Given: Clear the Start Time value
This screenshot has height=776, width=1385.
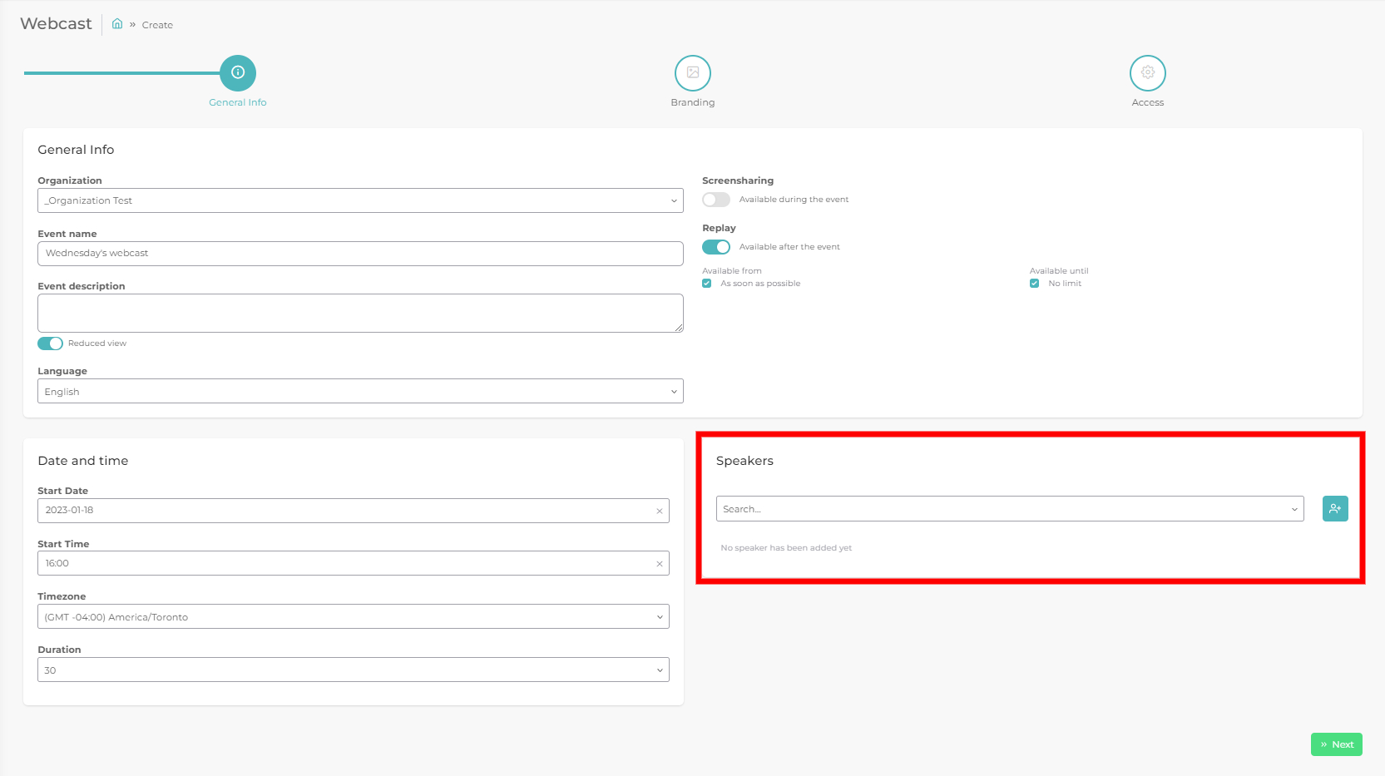Looking at the screenshot, I should tap(660, 564).
